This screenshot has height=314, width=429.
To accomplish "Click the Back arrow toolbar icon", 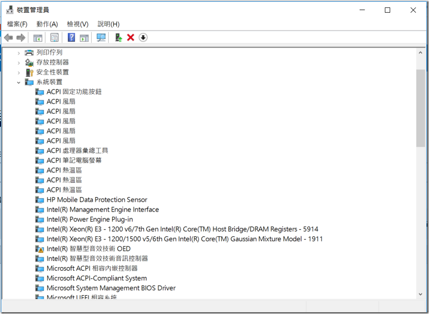I will (x=8, y=37).
